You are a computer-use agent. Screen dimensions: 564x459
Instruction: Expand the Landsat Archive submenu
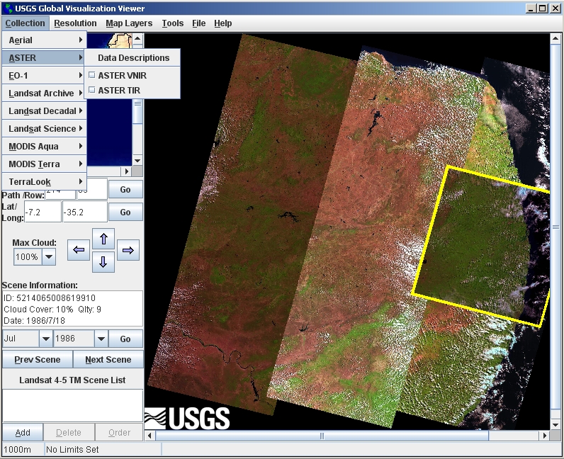tap(44, 93)
